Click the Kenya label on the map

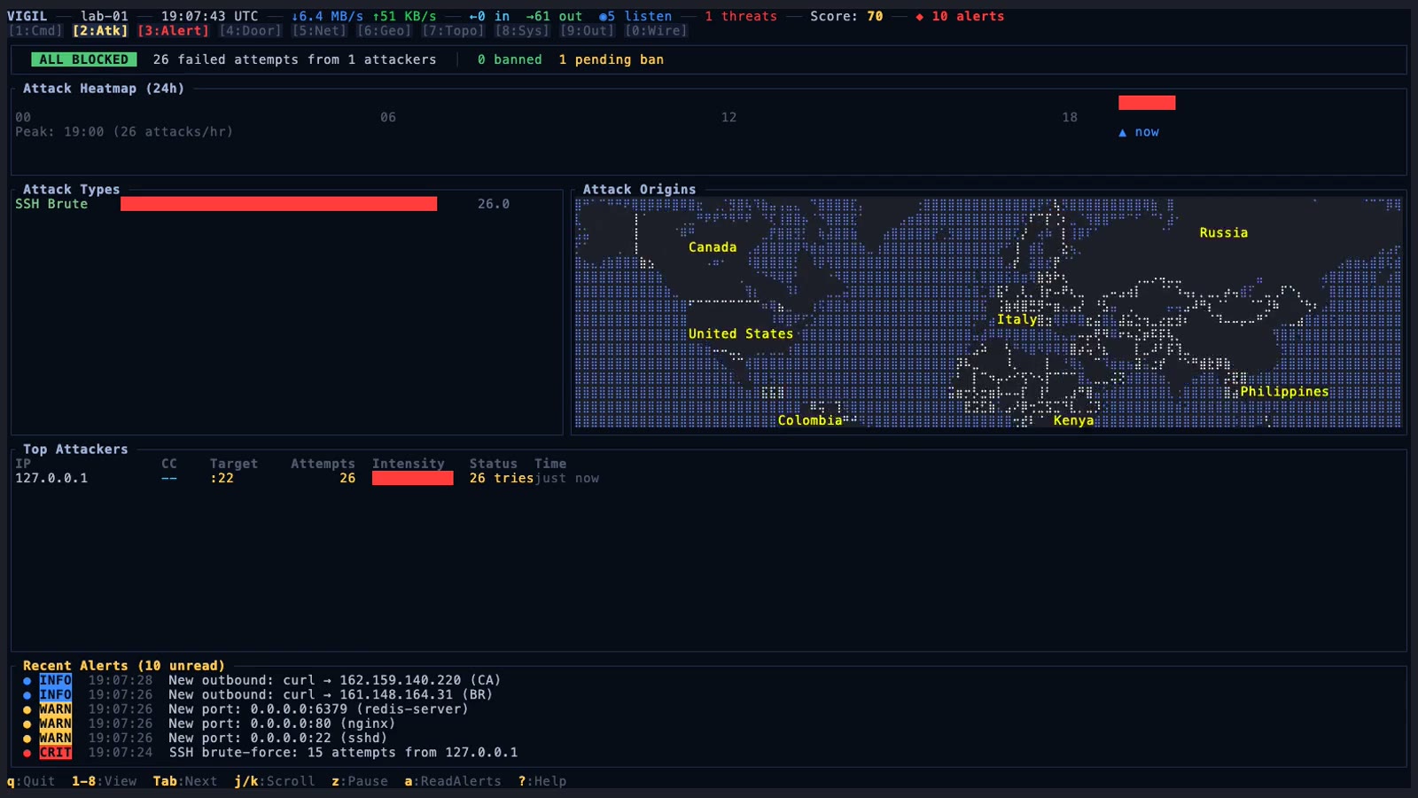click(x=1073, y=420)
